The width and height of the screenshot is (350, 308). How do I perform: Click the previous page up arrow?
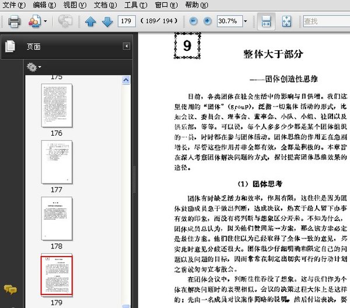(90, 22)
